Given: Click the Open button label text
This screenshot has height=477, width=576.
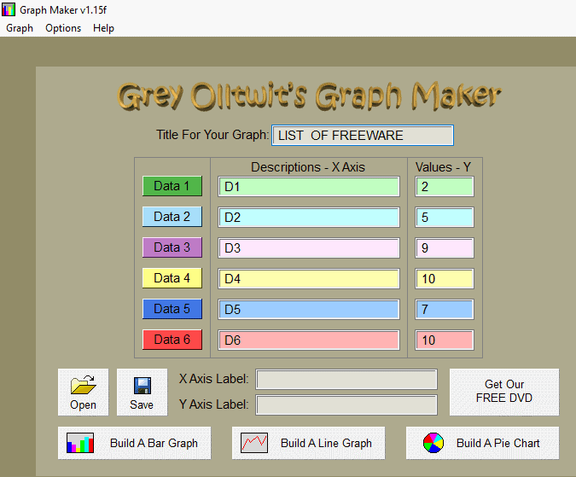Looking at the screenshot, I should pos(83,404).
